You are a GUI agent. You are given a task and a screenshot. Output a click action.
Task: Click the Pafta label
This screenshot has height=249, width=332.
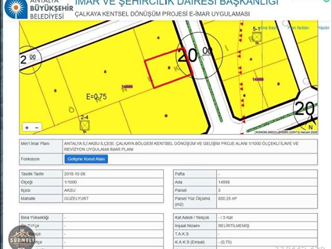180,174
